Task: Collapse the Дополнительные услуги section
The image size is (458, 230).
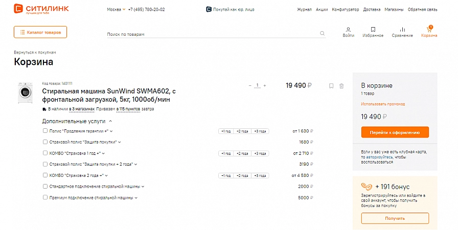Action: tap(110, 121)
